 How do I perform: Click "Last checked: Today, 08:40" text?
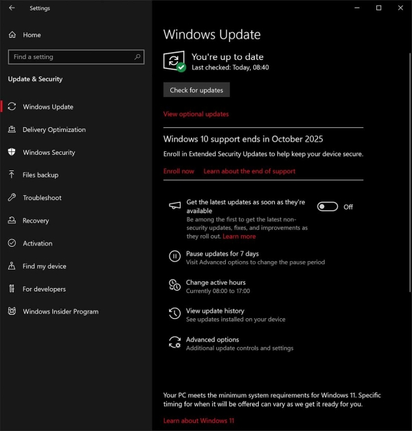pos(230,67)
